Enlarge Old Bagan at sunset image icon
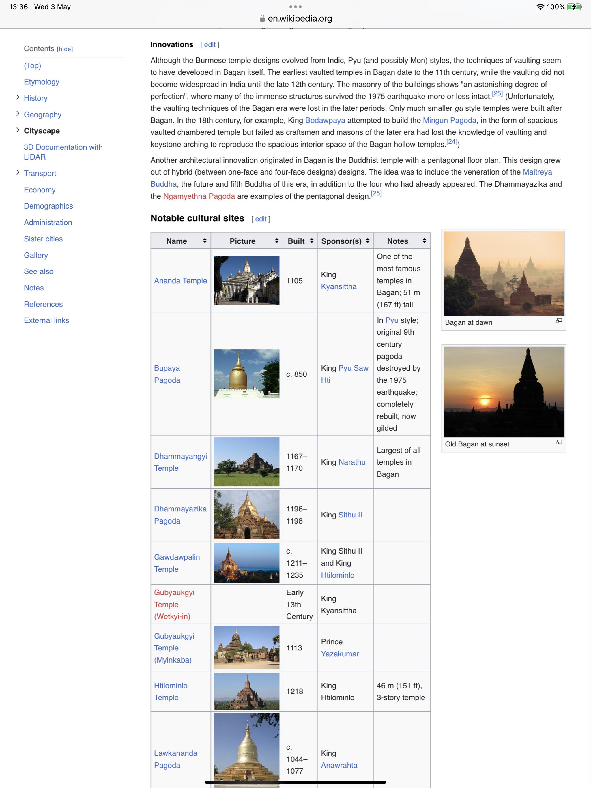This screenshot has height=788, width=591. (x=559, y=442)
